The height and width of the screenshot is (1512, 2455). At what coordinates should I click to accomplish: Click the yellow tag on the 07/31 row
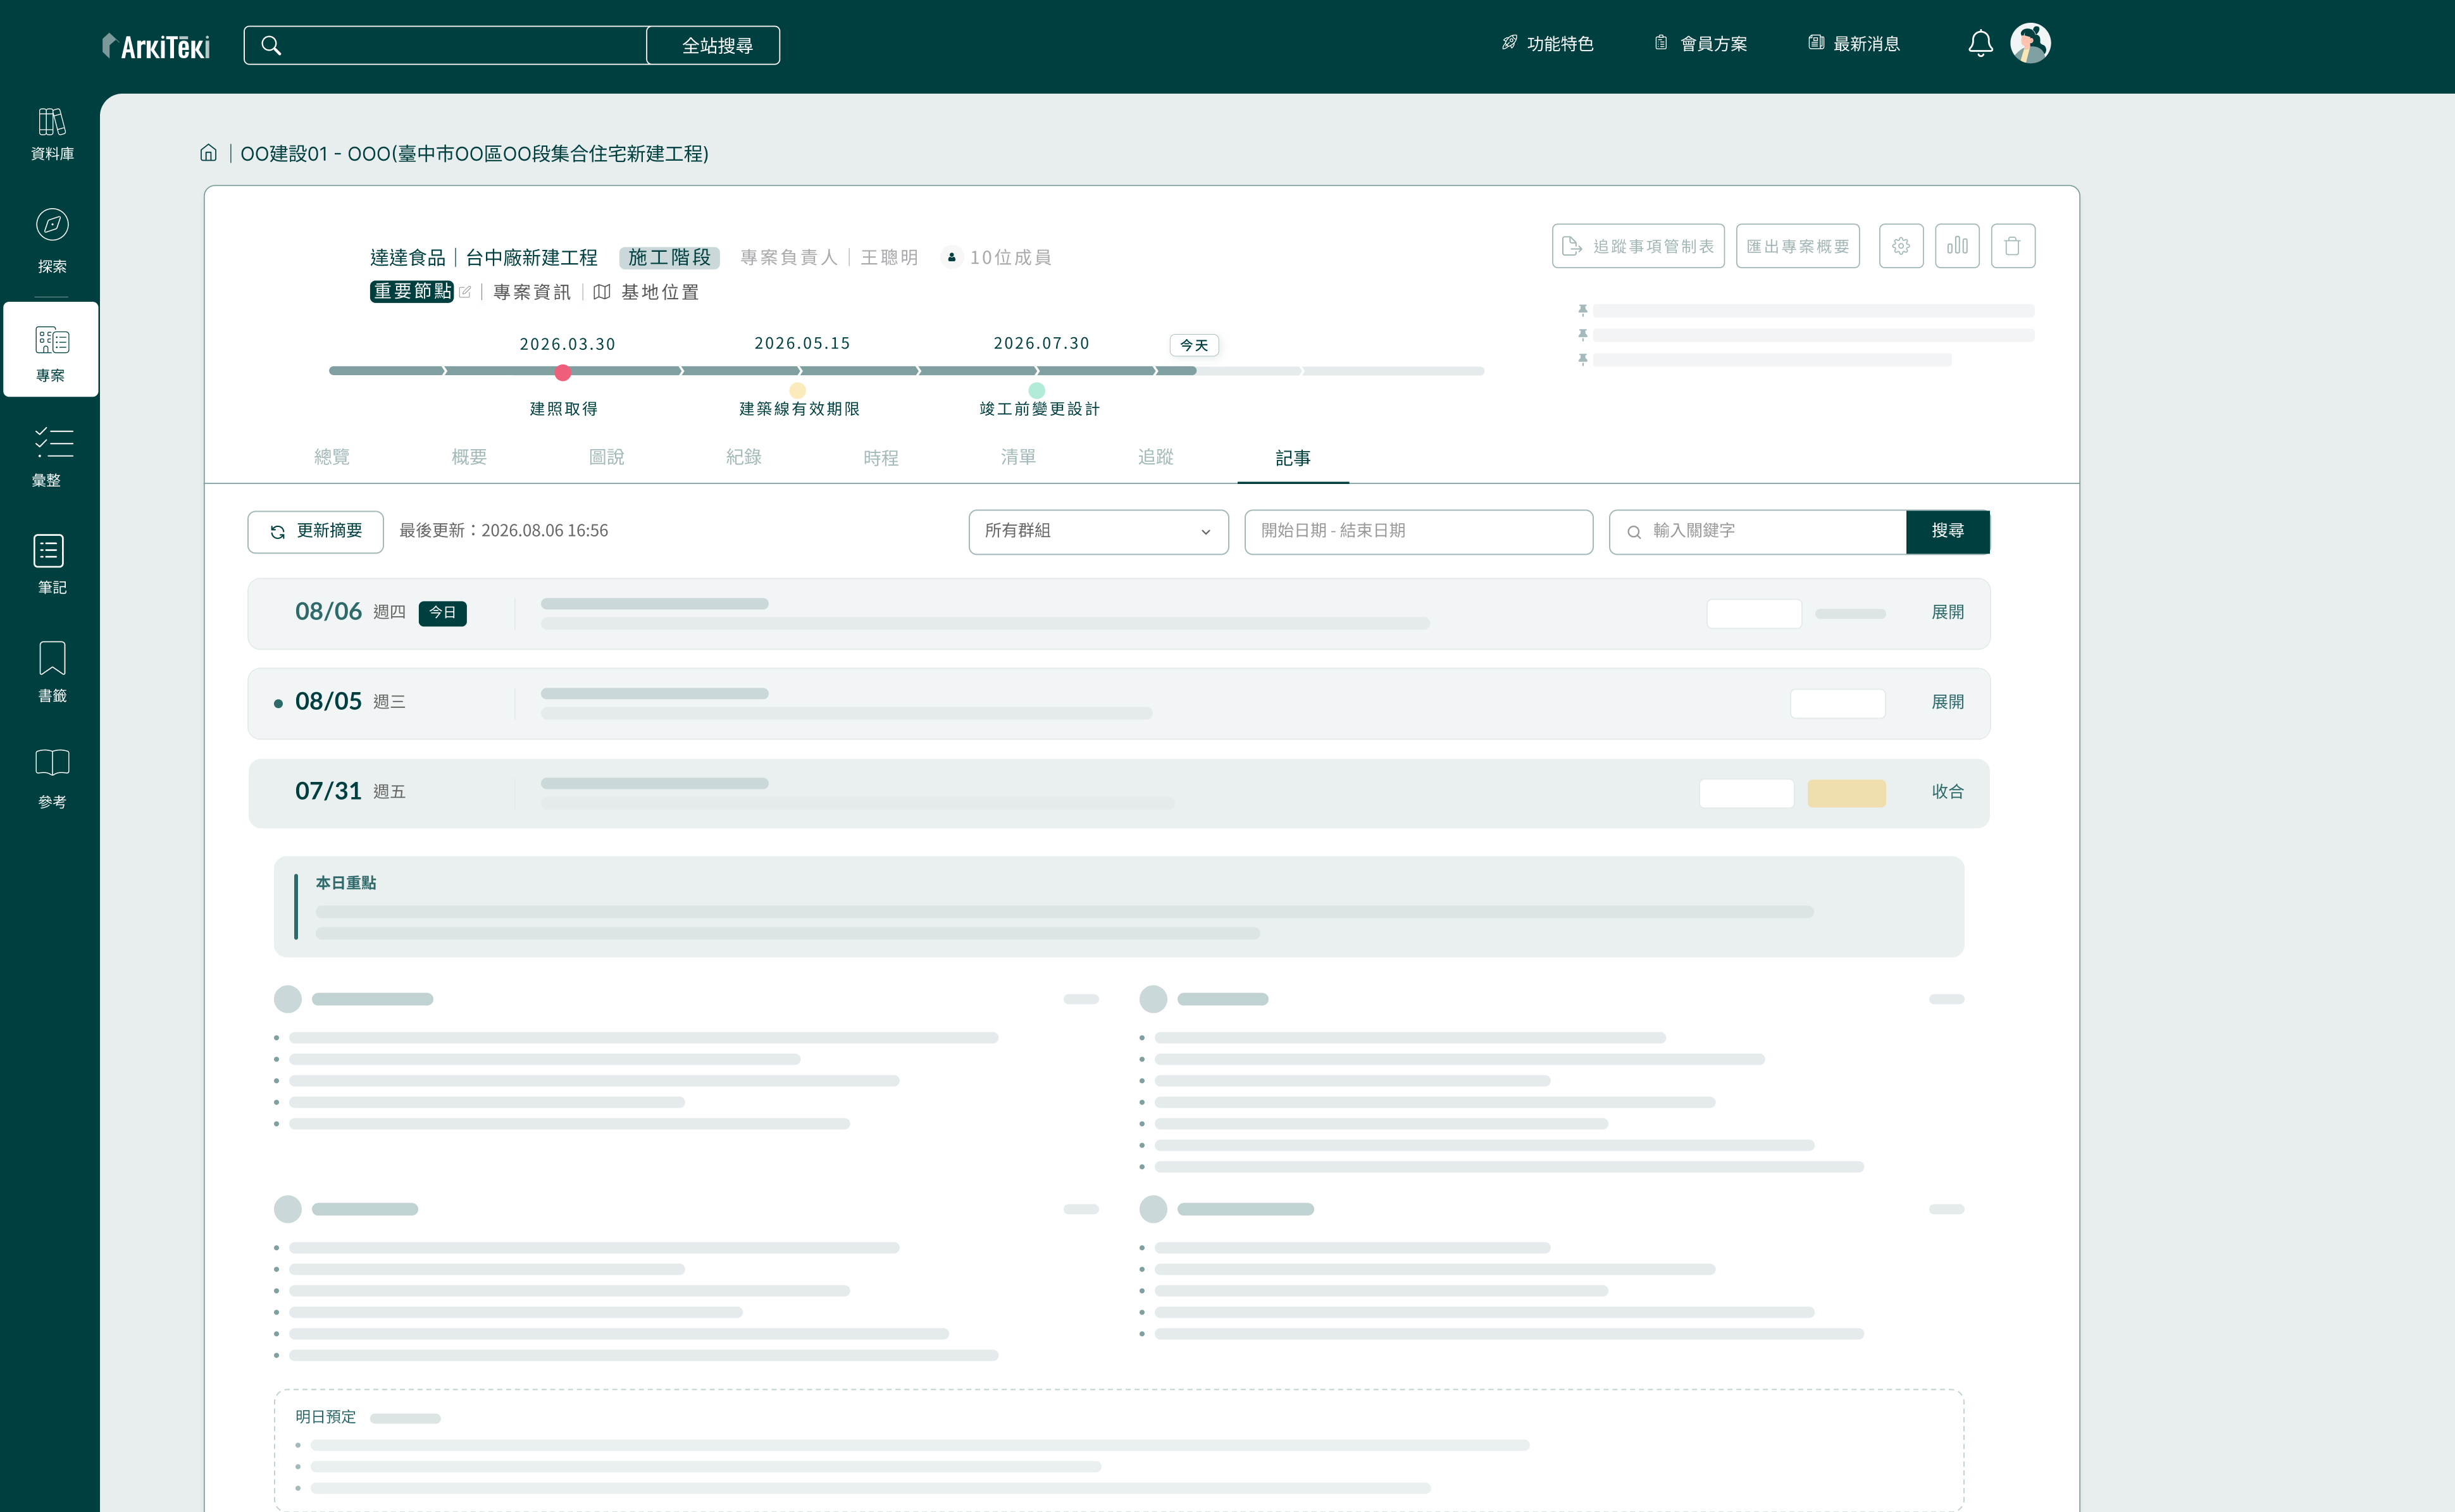tap(1846, 793)
